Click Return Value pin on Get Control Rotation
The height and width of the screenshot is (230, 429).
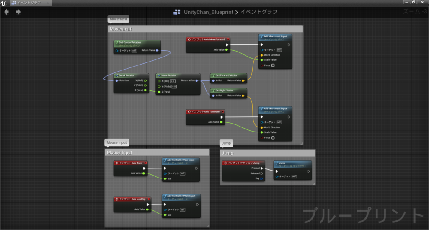coord(158,50)
